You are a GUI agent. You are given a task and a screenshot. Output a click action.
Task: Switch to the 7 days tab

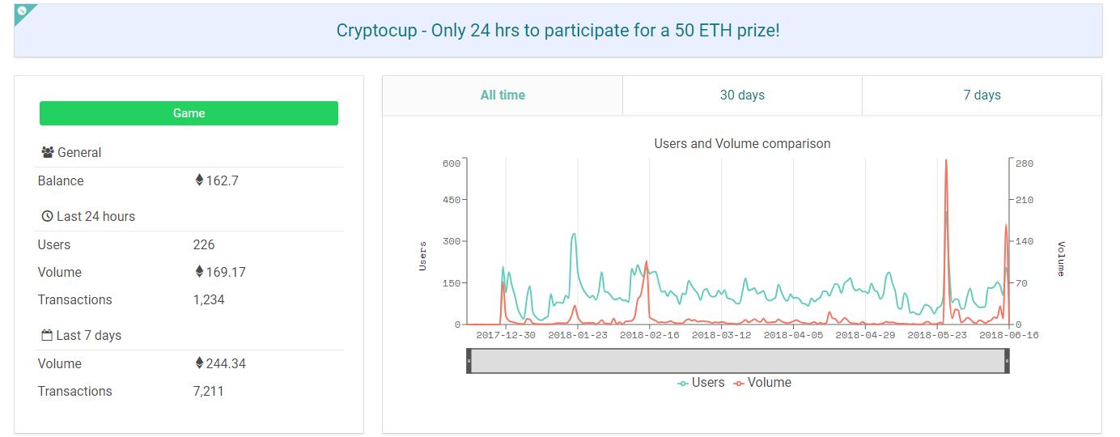click(982, 95)
